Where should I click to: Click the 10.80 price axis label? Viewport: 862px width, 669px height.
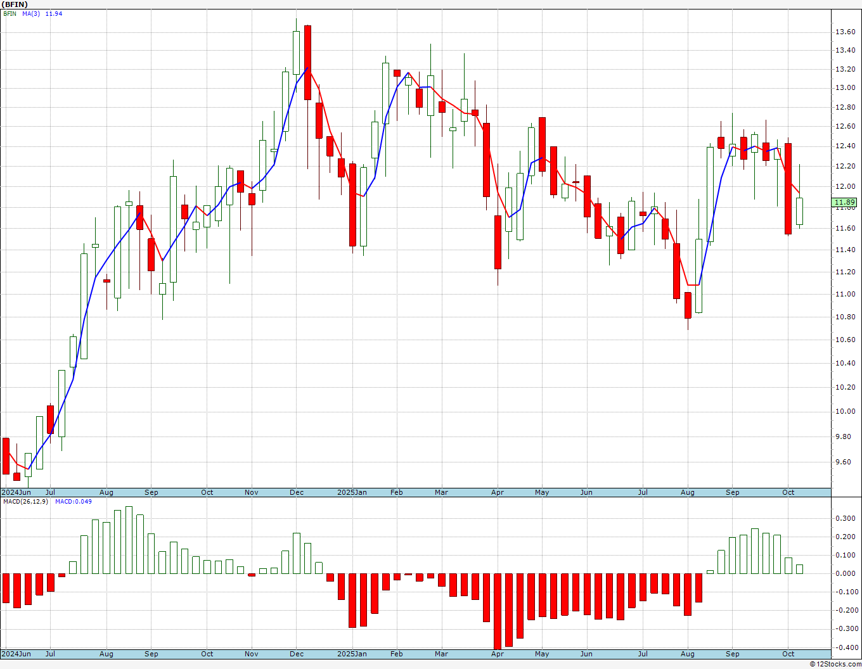pos(846,317)
